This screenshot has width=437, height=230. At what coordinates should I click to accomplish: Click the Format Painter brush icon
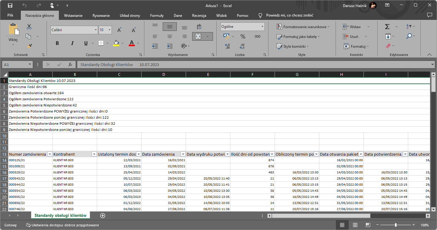pos(29,46)
